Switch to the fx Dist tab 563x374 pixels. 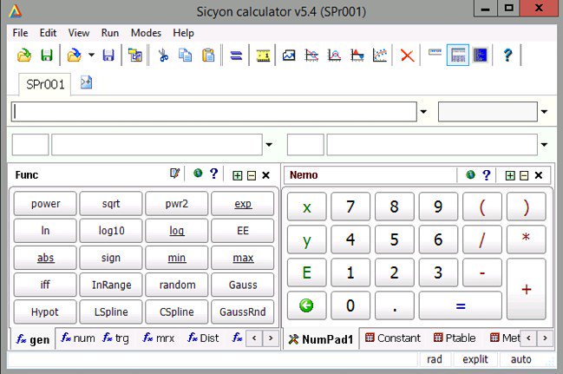pyautogui.click(x=203, y=338)
